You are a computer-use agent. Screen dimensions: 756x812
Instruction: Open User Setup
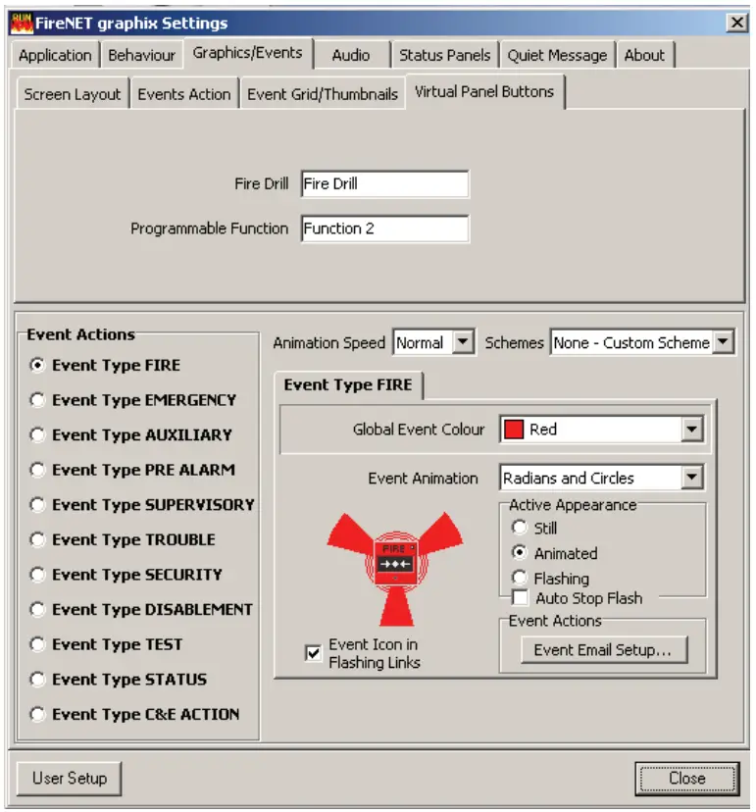70,778
